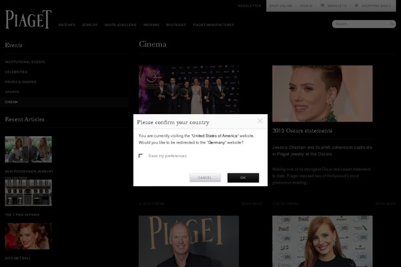
Task: Open the 2015 Oscars statements photo
Action: [x=322, y=93]
